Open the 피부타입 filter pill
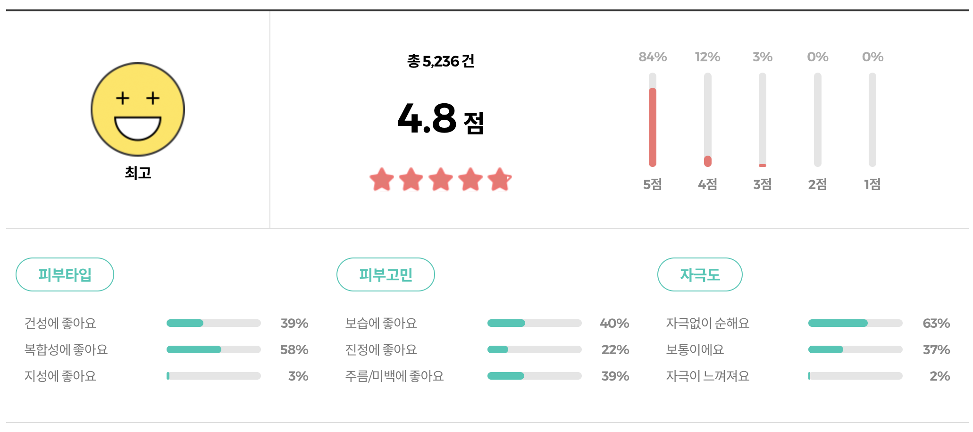Screen dimensions: 973x432 [65, 274]
